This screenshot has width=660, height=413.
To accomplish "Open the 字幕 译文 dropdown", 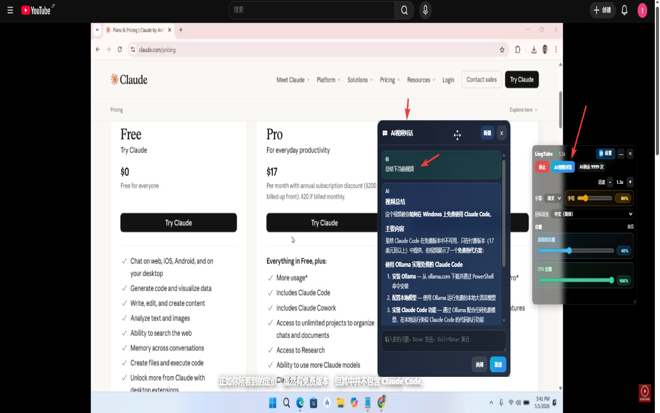I will click(x=554, y=198).
